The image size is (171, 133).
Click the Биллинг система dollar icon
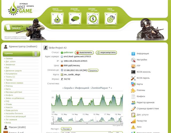pyautogui.click(x=93, y=19)
